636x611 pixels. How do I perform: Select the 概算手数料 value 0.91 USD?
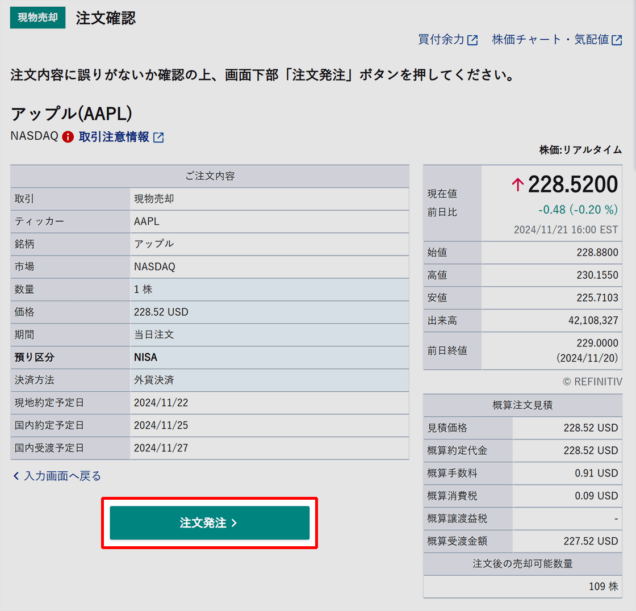tap(596, 473)
